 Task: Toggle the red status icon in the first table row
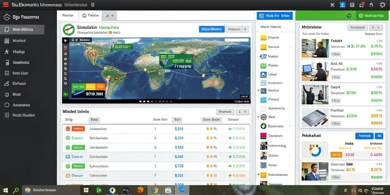point(68,129)
